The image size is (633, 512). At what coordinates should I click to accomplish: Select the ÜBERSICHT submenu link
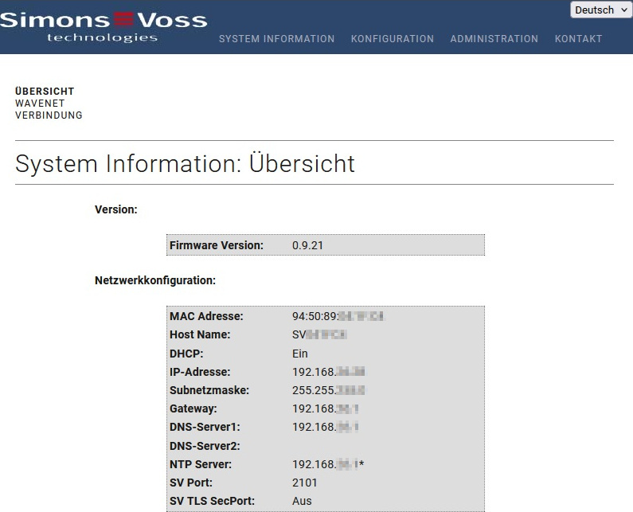coord(45,92)
